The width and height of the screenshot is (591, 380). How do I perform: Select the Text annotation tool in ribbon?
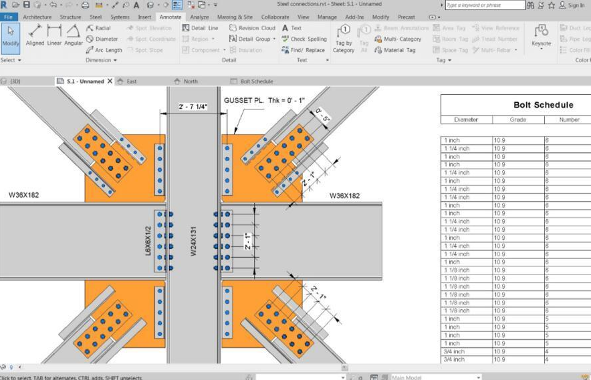(x=291, y=28)
